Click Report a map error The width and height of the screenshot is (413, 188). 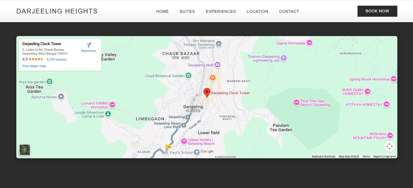tap(384, 156)
